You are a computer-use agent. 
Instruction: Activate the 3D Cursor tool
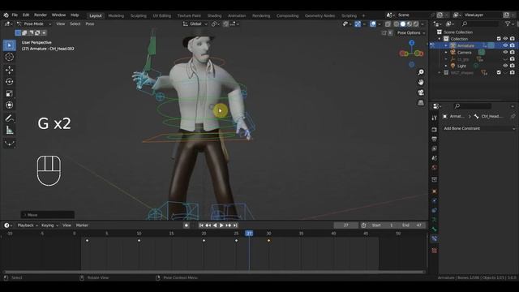coord(9,58)
